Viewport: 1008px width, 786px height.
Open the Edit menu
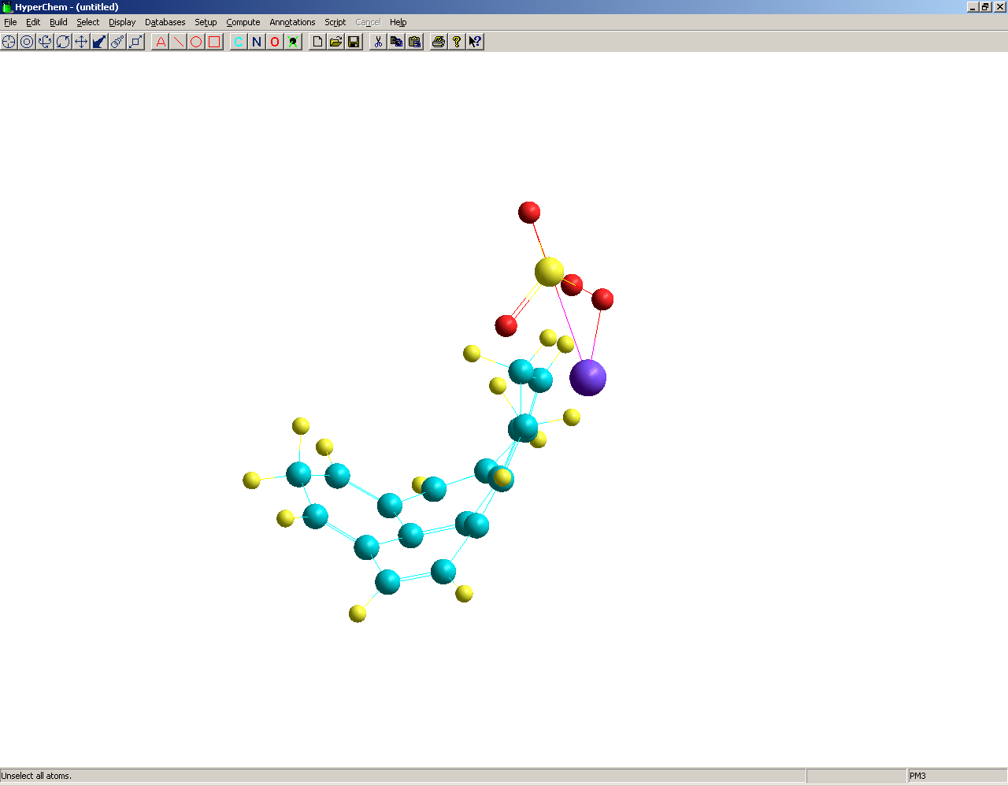[33, 22]
